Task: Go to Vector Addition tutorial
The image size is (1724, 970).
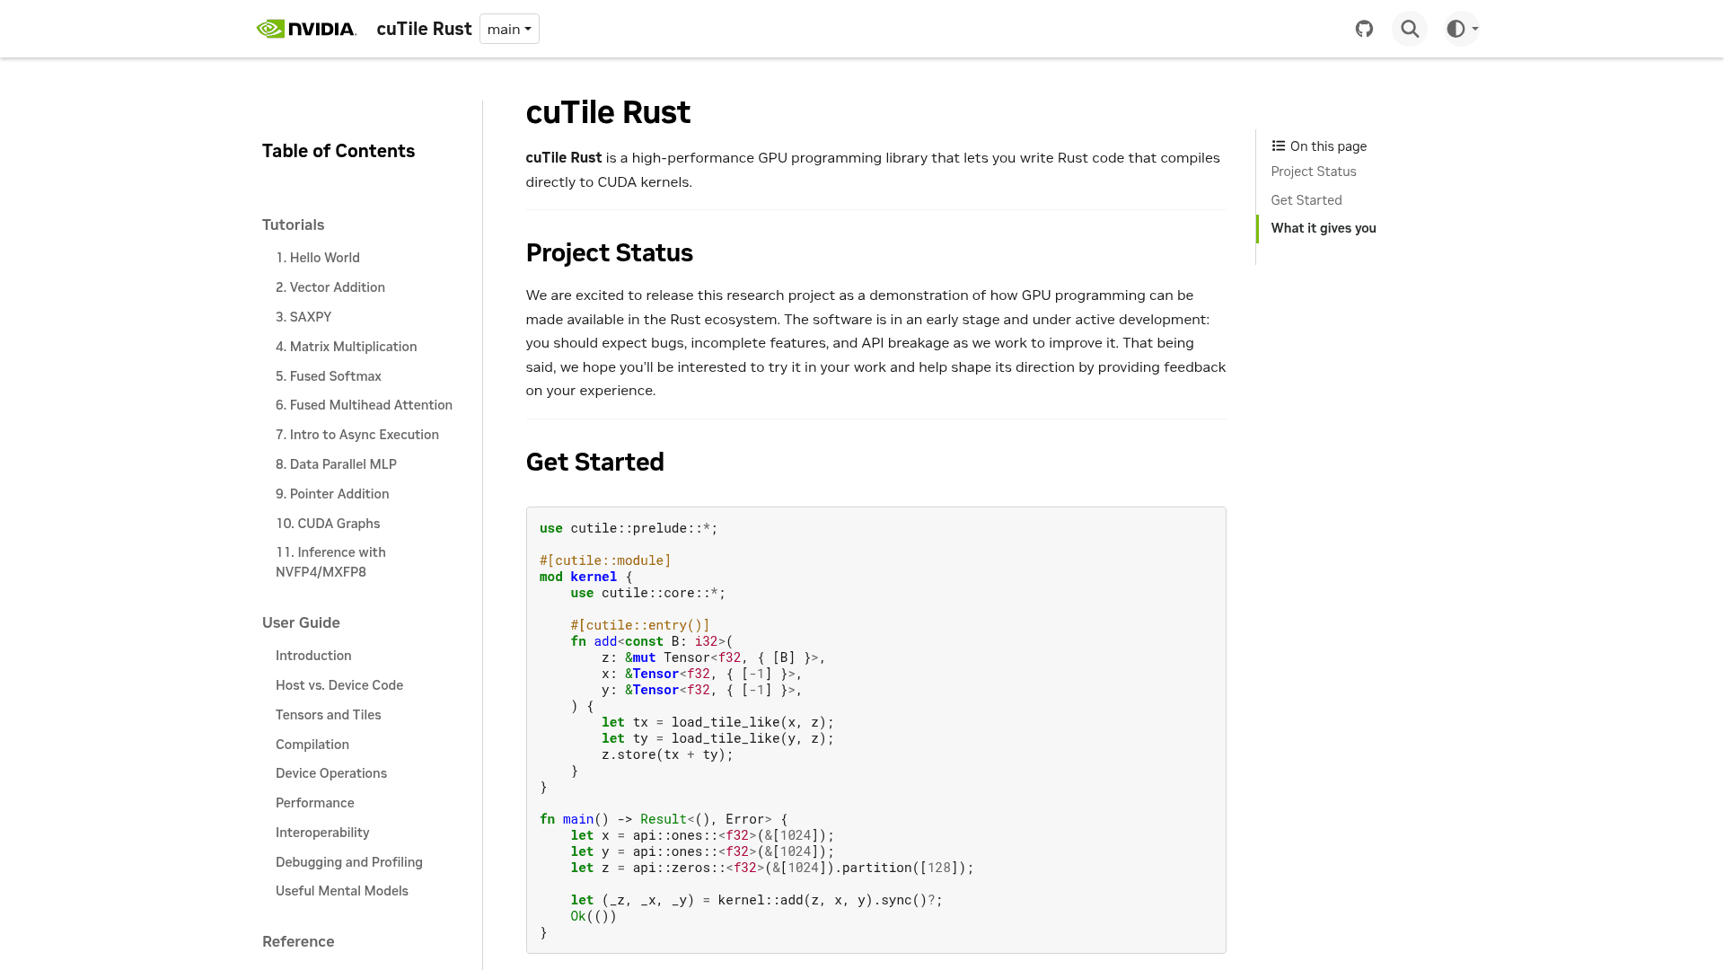Action: 330,287
